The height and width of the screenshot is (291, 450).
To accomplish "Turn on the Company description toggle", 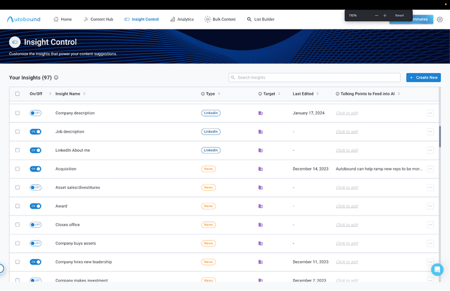I will 35,113.
